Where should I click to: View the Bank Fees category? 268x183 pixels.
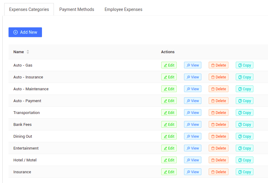tap(193, 125)
